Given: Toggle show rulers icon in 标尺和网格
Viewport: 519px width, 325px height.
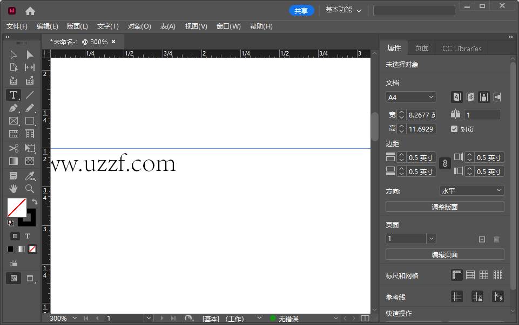Looking at the screenshot, I should [x=457, y=275].
